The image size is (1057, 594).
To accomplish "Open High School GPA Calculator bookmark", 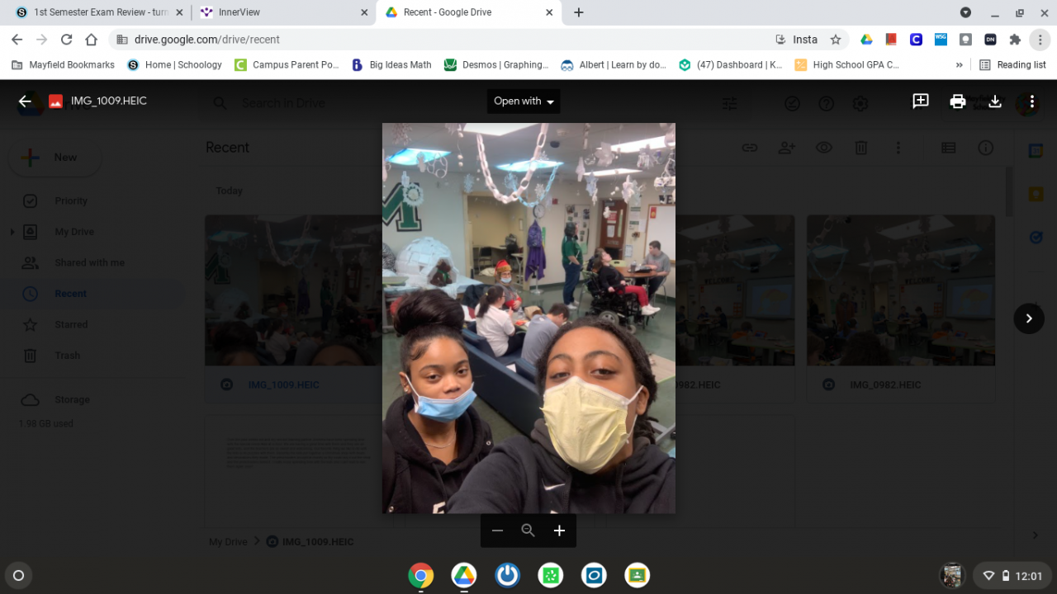I will [846, 64].
